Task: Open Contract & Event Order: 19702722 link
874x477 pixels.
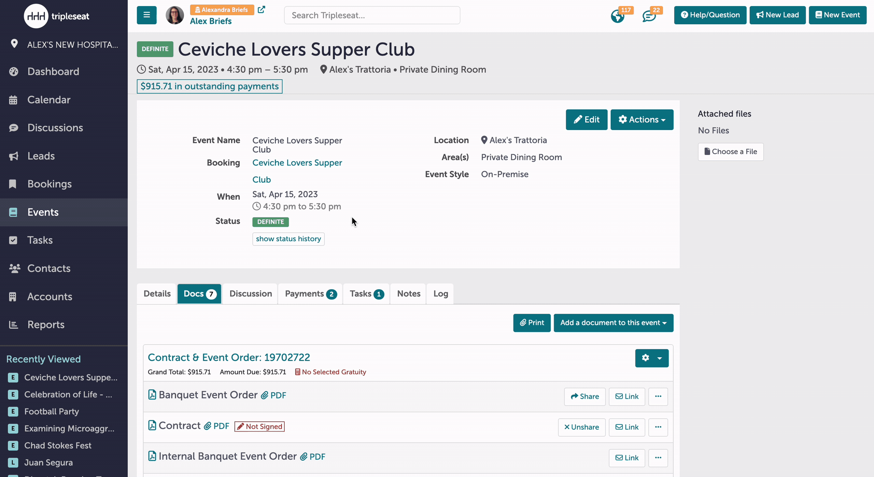Action: coord(229,357)
